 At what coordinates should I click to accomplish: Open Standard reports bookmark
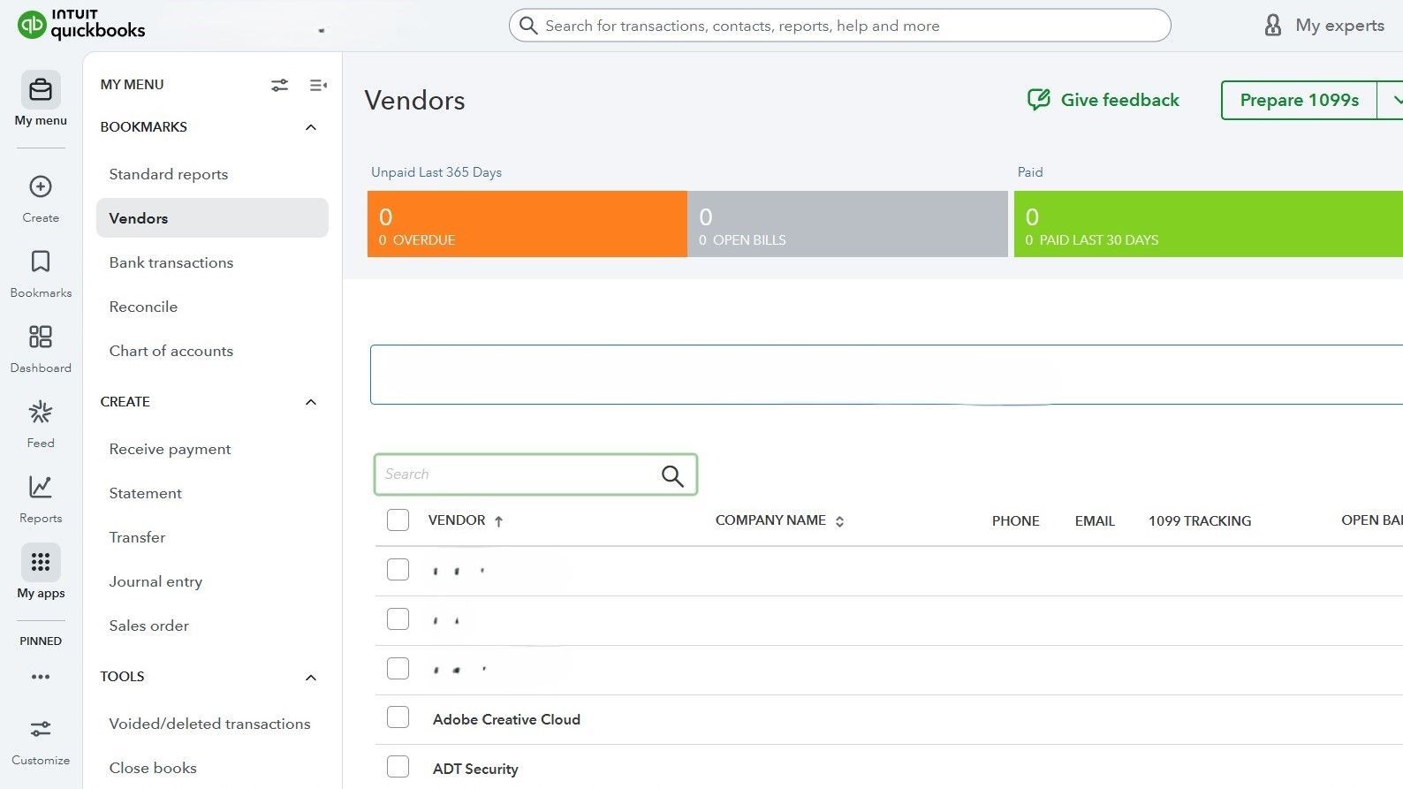point(169,174)
